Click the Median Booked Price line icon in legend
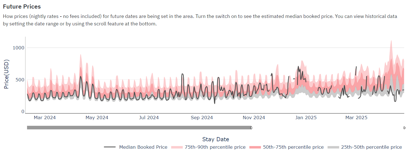 110,147
